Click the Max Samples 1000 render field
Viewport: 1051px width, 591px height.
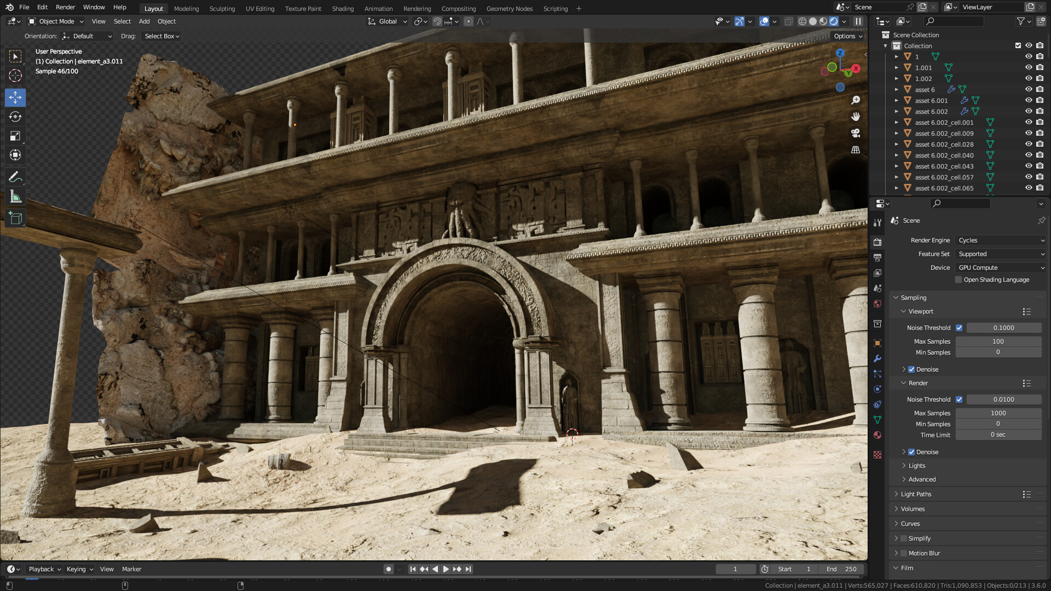(998, 413)
